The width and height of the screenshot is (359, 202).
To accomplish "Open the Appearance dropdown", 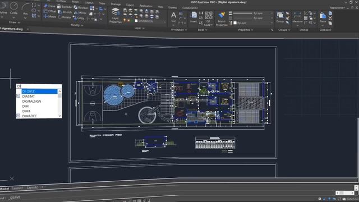I will click(x=337, y=7).
